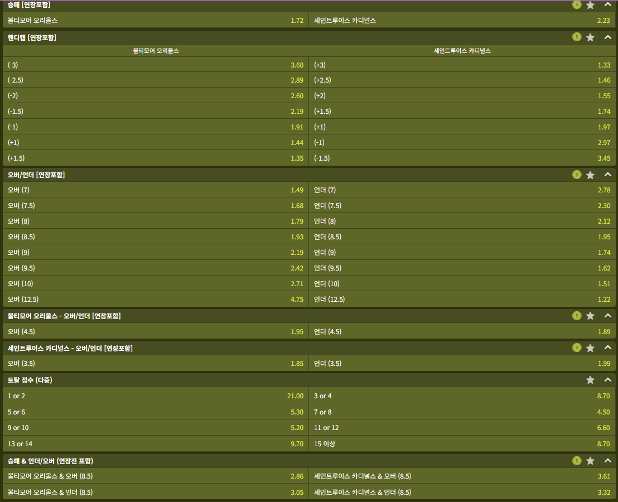
Task: Choose 오버 (10) at 2.71
Action: click(156, 283)
